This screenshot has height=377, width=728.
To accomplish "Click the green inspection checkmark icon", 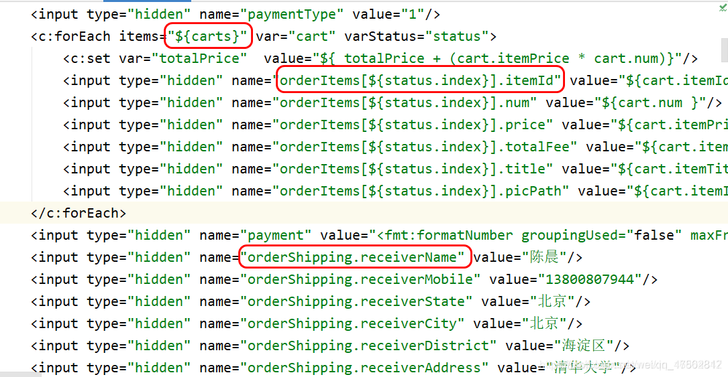I will coord(723,8).
